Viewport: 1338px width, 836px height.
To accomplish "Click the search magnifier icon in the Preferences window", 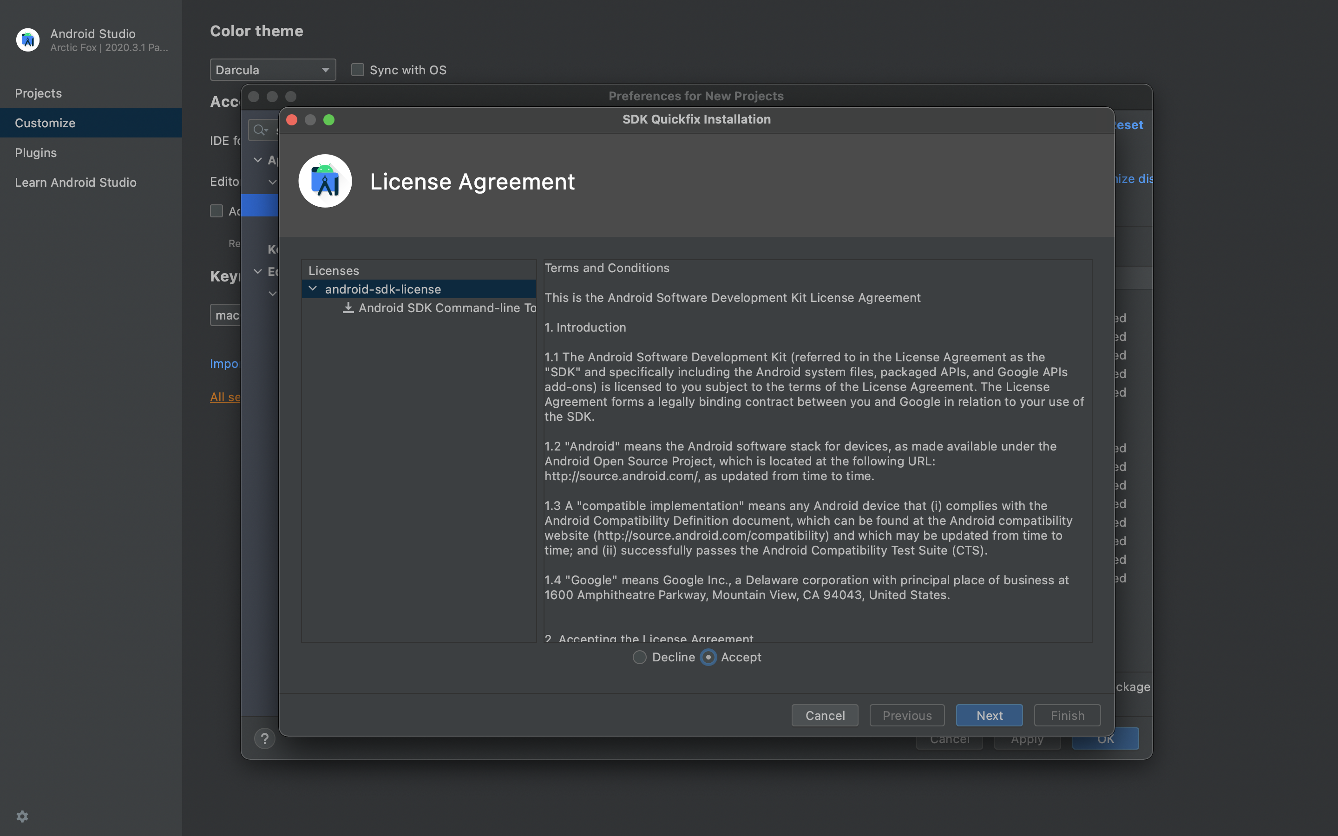I will coord(260,130).
